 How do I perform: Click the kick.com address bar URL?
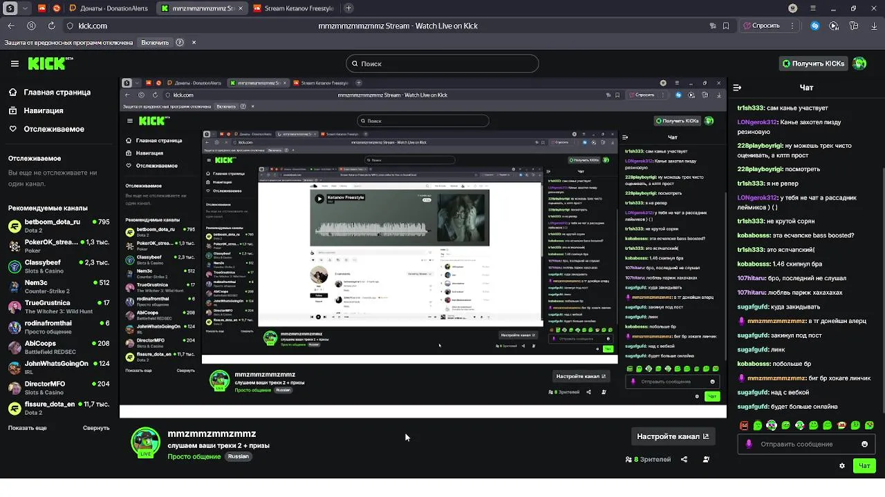93,26
